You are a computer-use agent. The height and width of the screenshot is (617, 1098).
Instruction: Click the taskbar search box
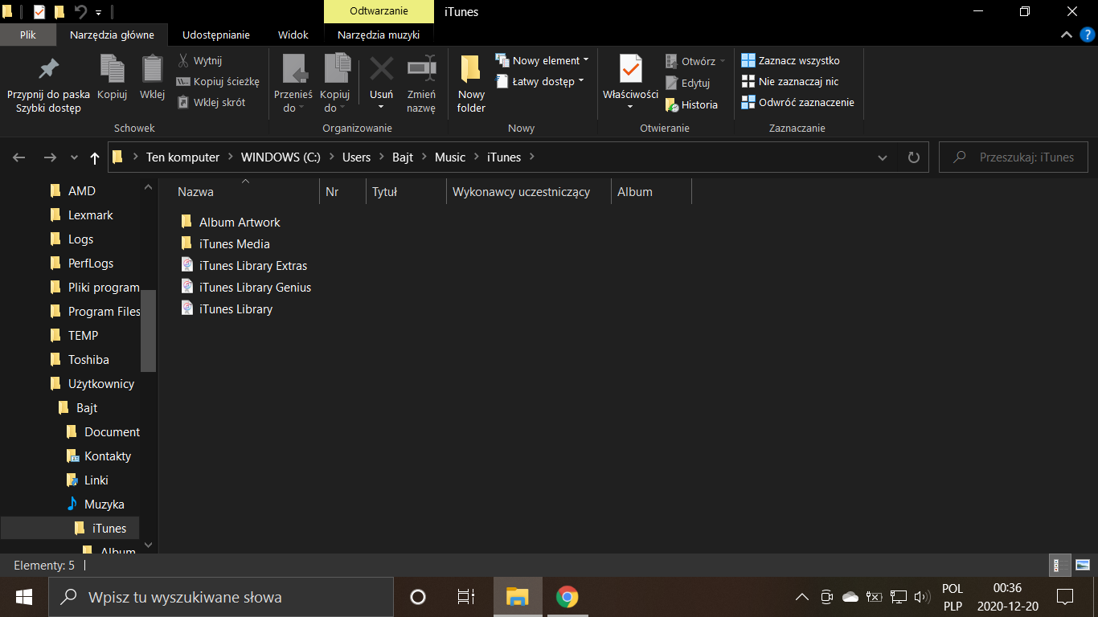click(x=221, y=597)
